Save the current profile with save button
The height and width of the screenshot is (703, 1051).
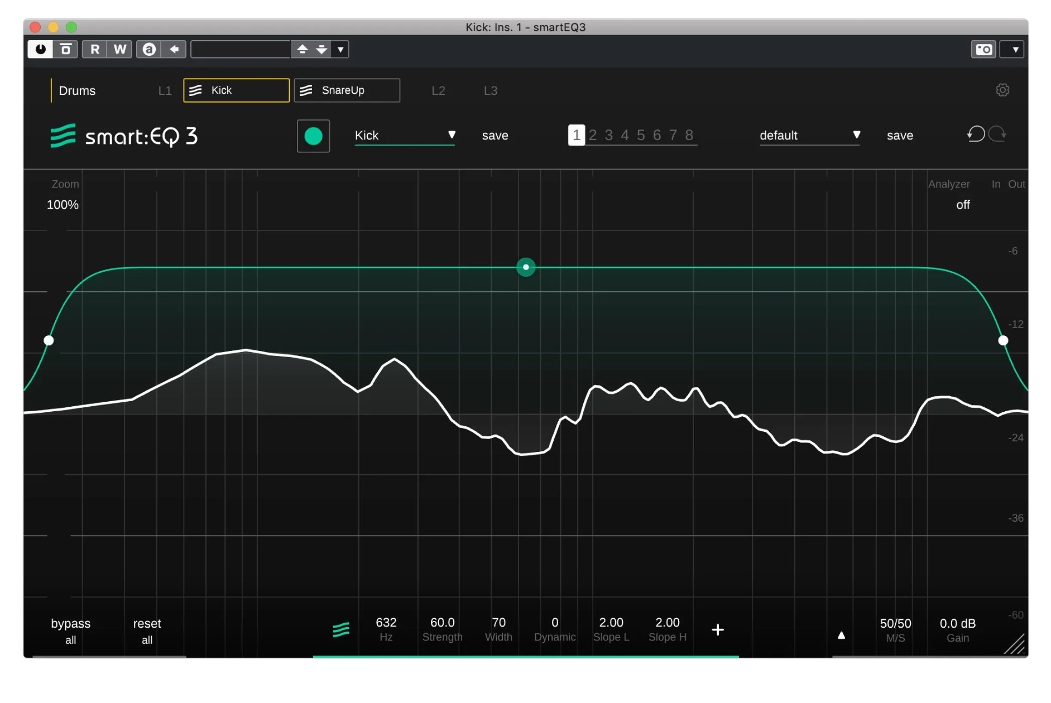click(495, 135)
